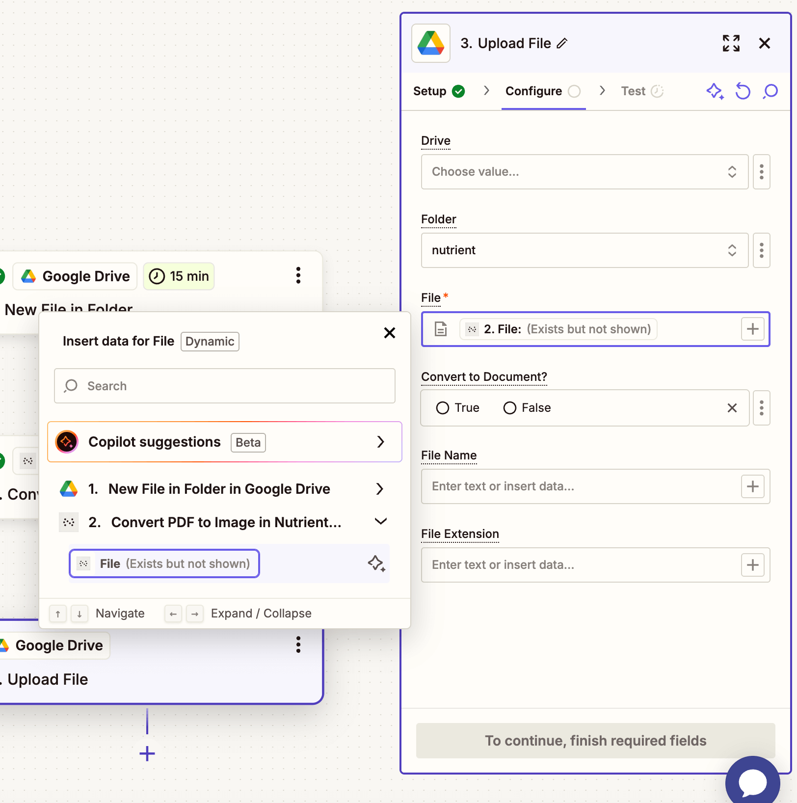
Task: Expand the step editor panel to fullscreen
Action: point(731,44)
